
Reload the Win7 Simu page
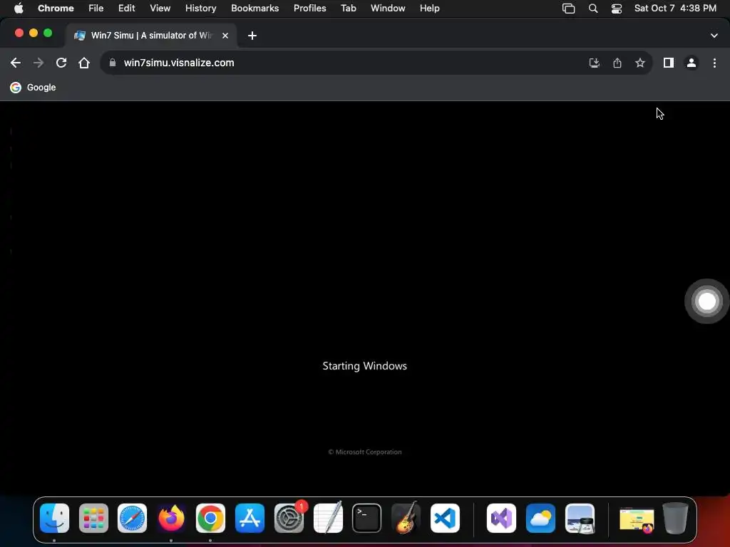pyautogui.click(x=61, y=63)
